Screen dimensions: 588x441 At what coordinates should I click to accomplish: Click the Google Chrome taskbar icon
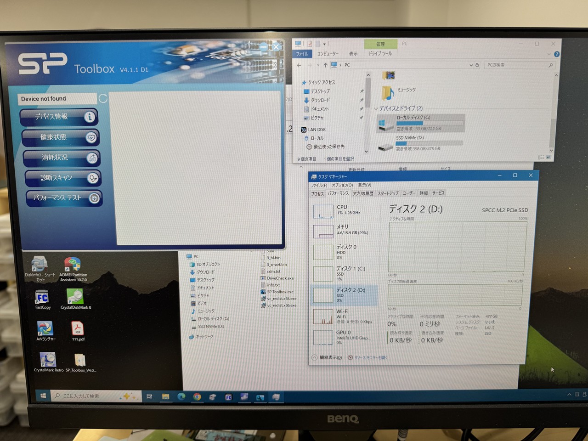(197, 397)
